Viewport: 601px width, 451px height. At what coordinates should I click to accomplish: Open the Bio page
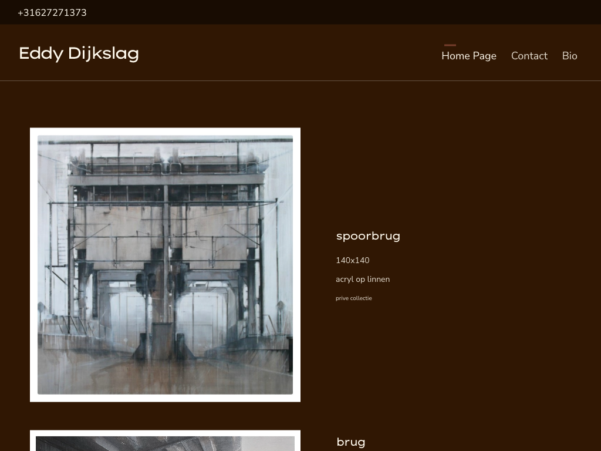coord(569,56)
